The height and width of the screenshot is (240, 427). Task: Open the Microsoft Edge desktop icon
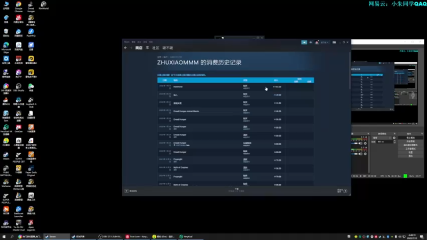point(6,47)
